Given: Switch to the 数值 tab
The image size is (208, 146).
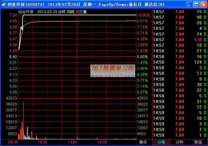Looking at the screenshot, I should (x=198, y=142).
